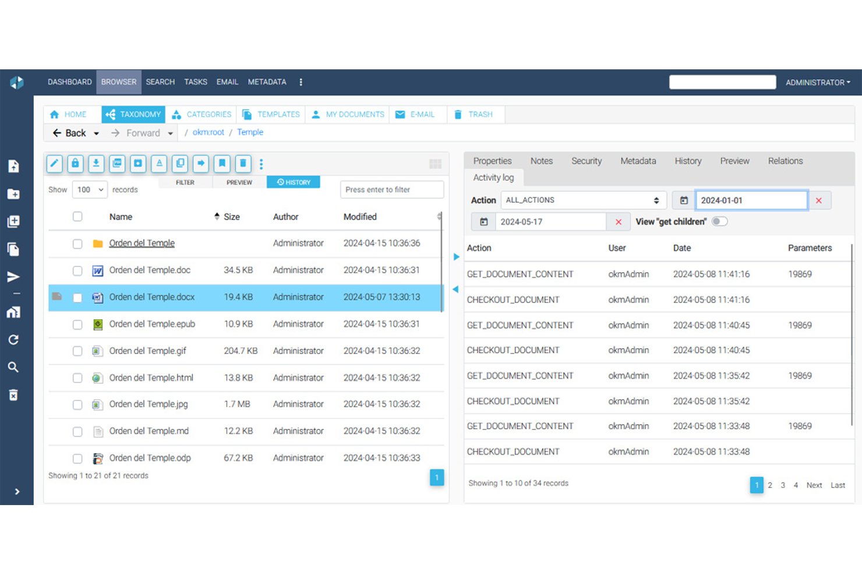Click the copy toolbar button
This screenshot has width=862, height=575.
(180, 164)
